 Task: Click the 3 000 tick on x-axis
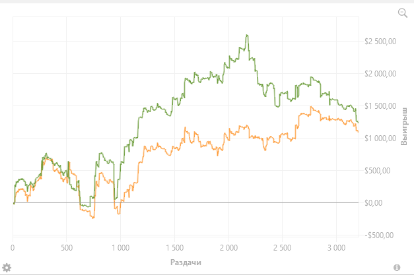(336, 249)
